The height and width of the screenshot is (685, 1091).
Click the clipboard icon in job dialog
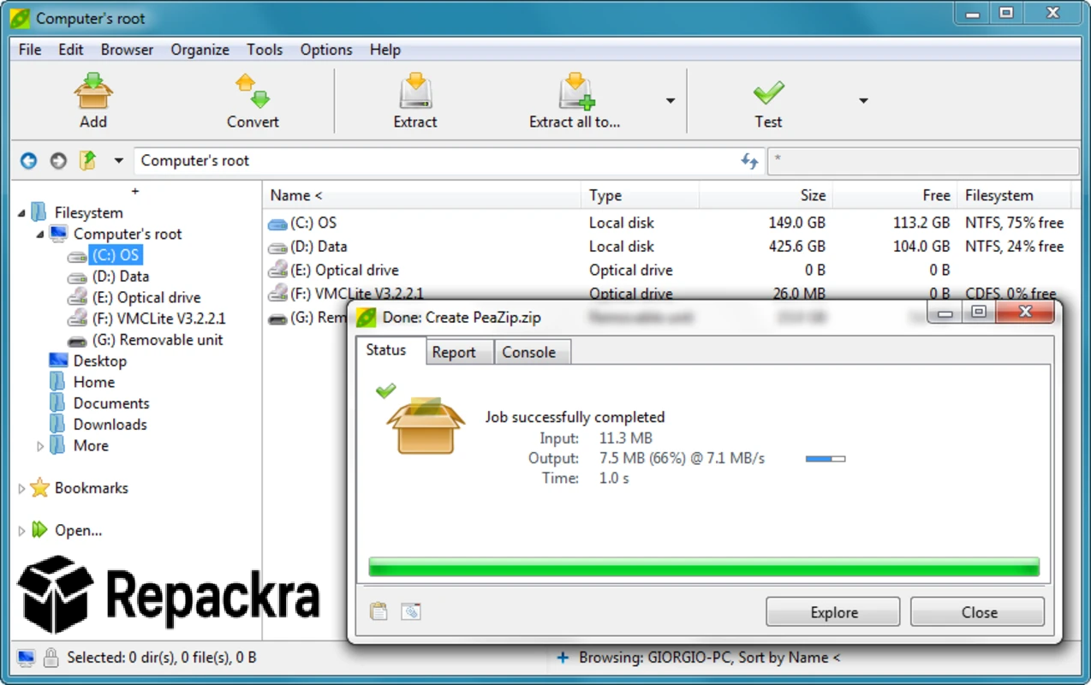point(379,611)
